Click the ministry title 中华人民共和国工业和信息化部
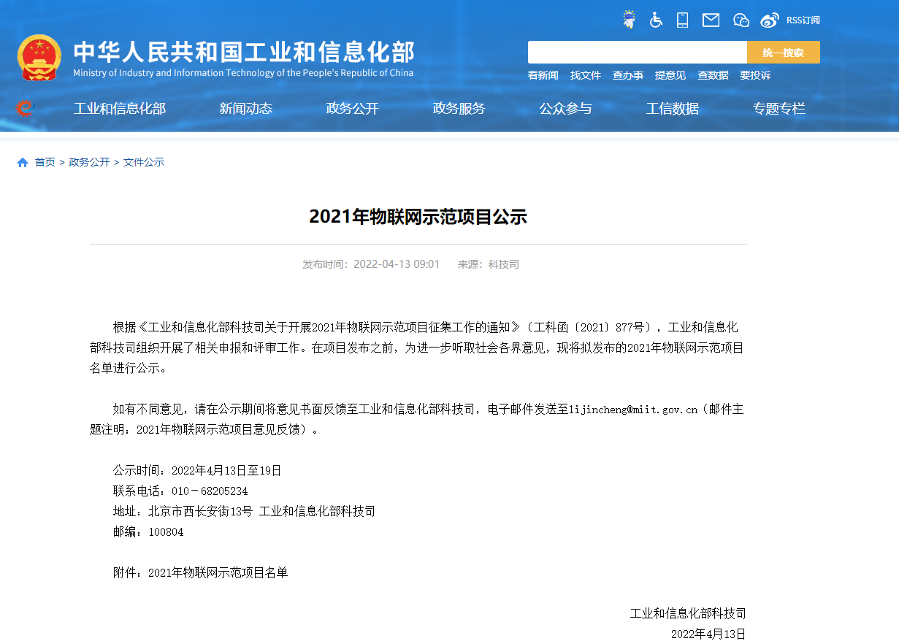 pos(244,52)
